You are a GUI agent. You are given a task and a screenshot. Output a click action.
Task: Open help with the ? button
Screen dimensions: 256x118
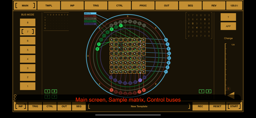point(228,17)
